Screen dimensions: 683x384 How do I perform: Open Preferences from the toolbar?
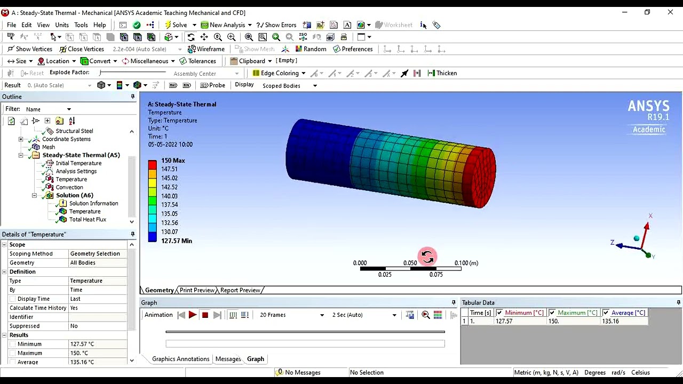pos(352,49)
